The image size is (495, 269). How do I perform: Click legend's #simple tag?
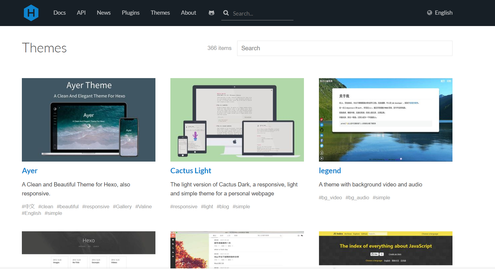coord(381,197)
